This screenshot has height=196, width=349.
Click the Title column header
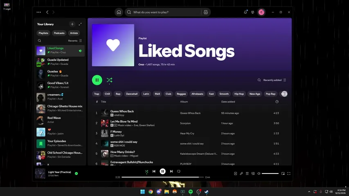(x=103, y=102)
